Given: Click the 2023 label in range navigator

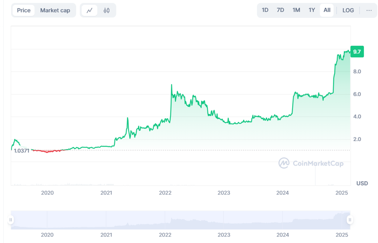Looking at the screenshot, I should 224,235.
